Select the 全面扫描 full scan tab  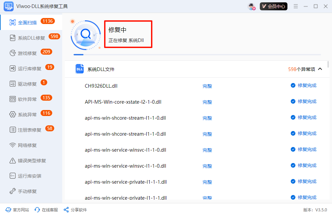27,22
